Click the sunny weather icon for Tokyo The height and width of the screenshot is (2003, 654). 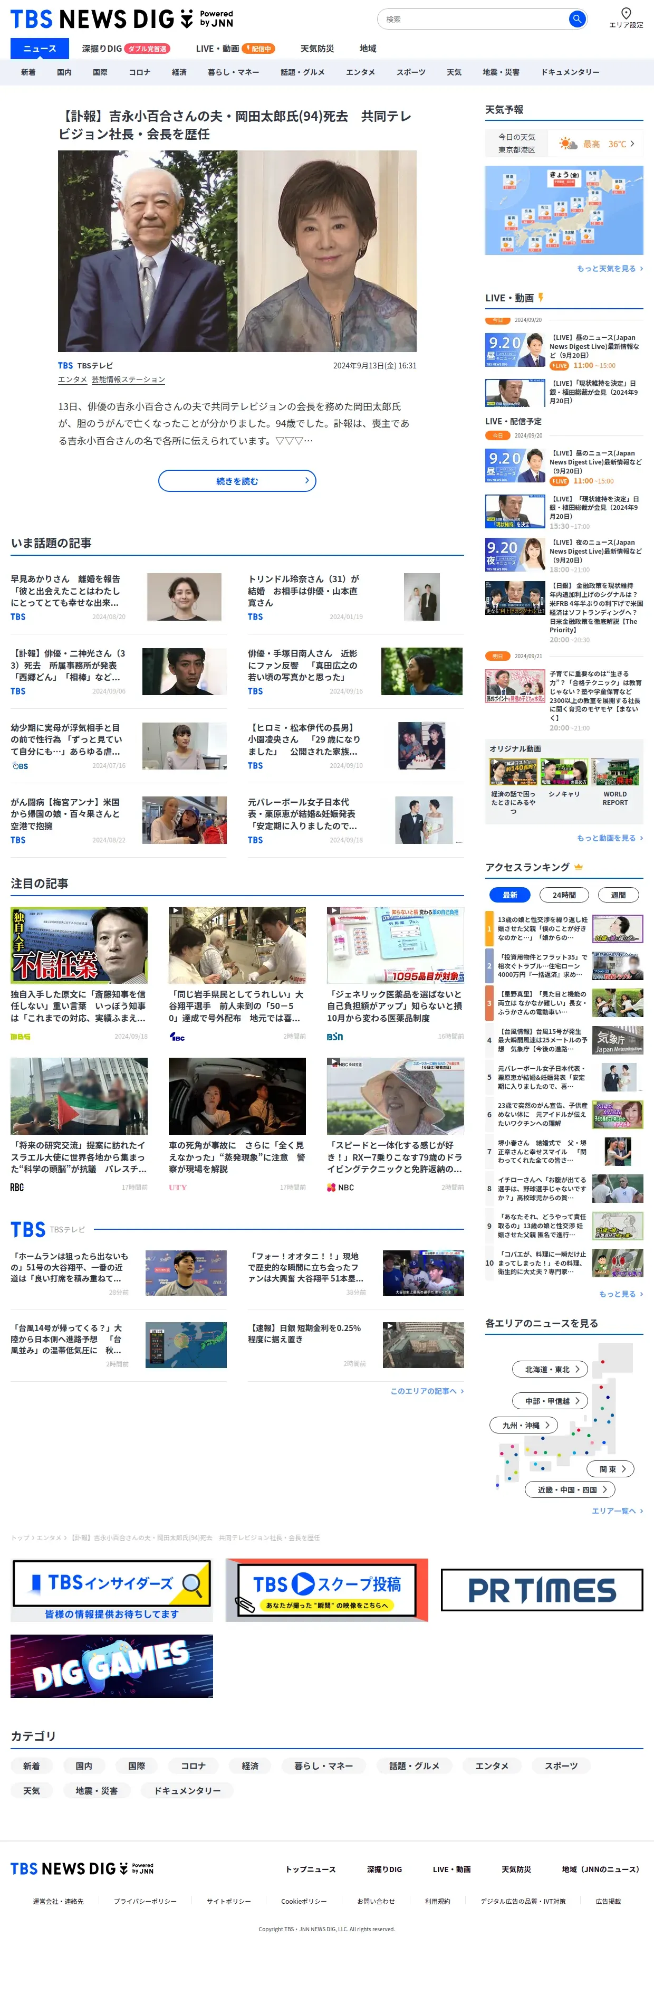pyautogui.click(x=568, y=144)
